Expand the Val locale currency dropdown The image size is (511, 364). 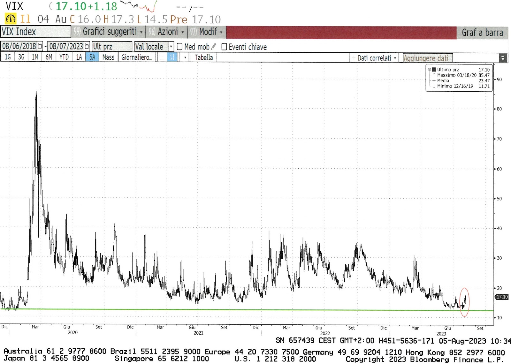click(x=171, y=47)
